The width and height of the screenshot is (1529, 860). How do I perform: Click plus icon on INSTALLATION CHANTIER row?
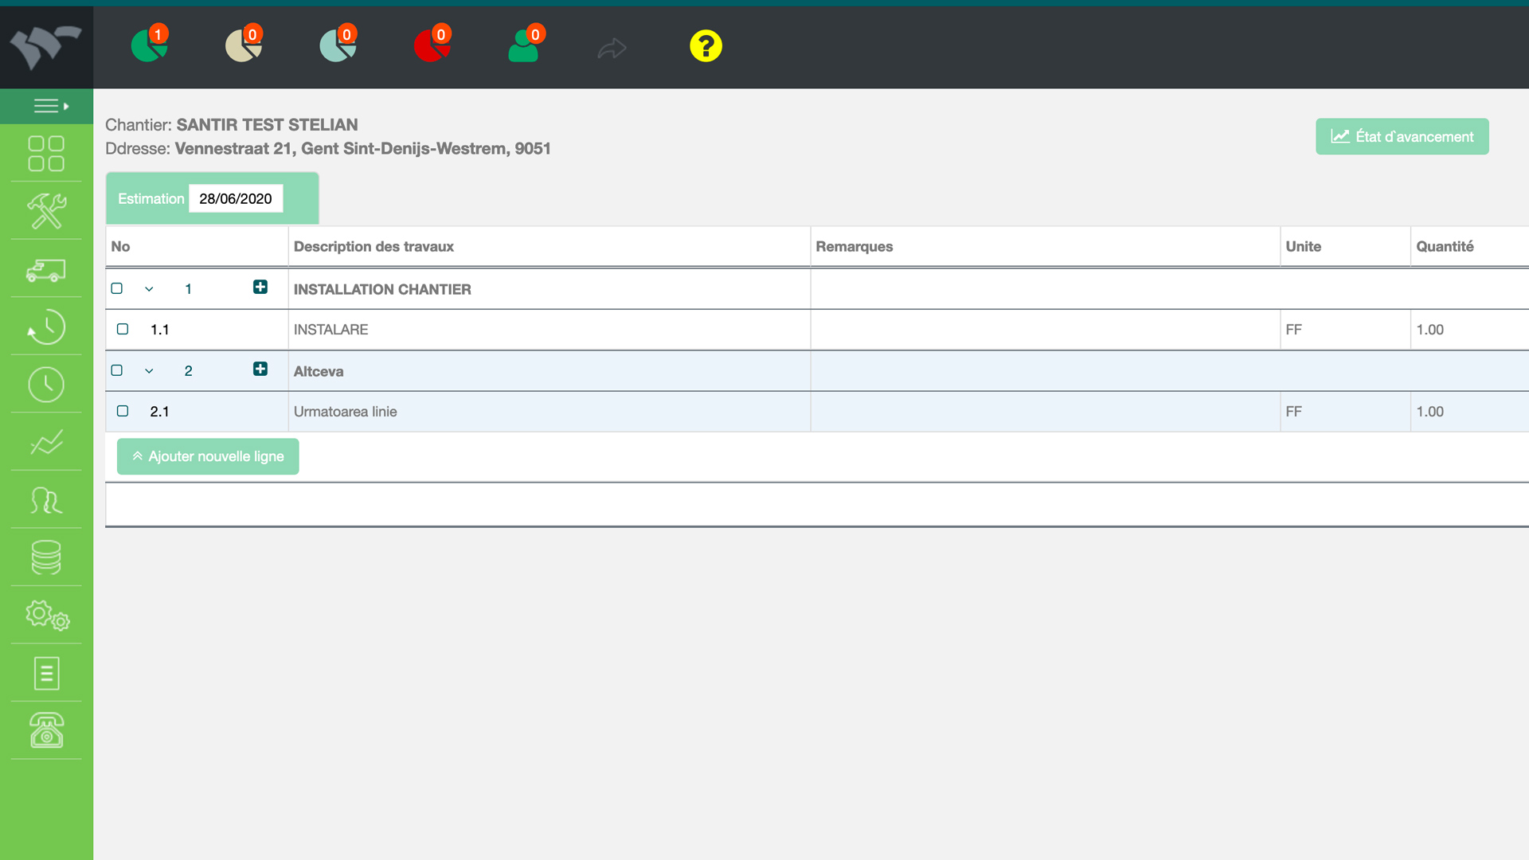click(260, 287)
